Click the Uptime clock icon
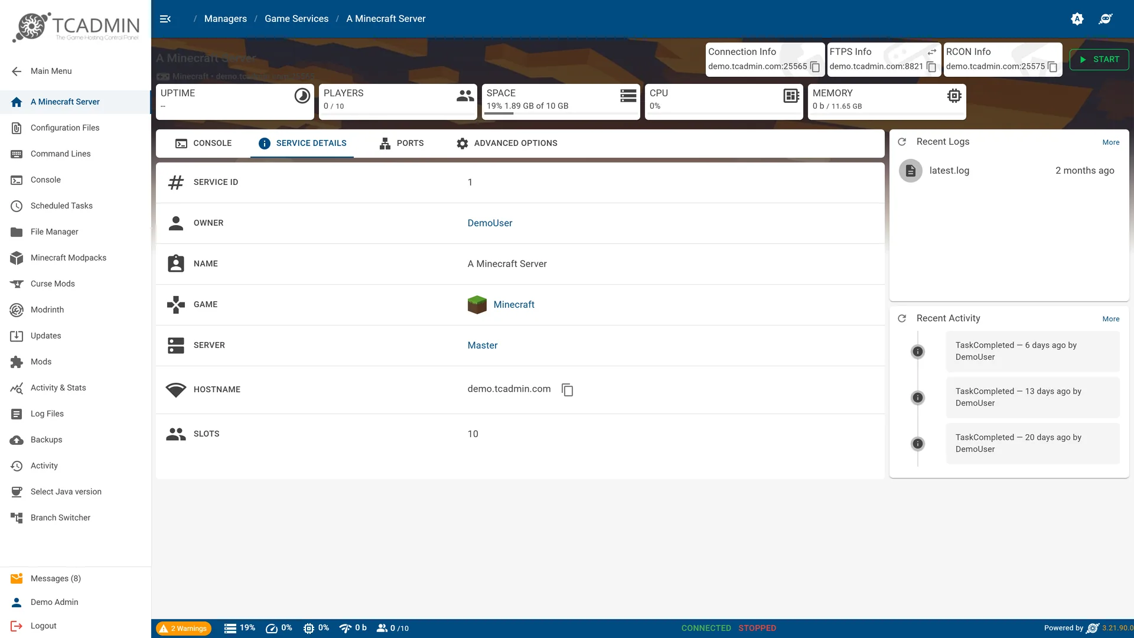Viewport: 1134px width, 638px height. pyautogui.click(x=302, y=96)
